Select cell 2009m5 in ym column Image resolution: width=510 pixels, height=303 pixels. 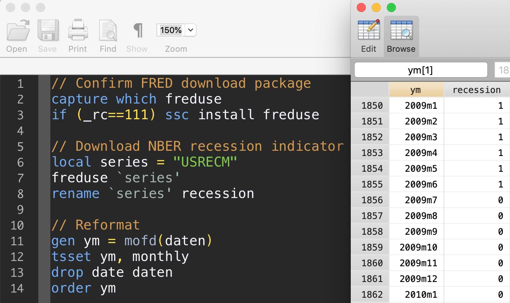pyautogui.click(x=416, y=169)
